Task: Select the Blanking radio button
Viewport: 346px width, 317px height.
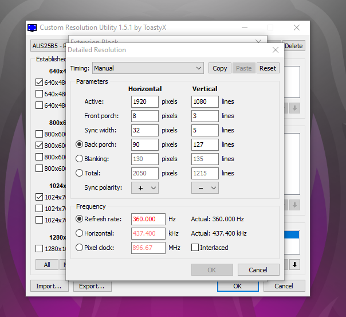Action: pos(80,159)
